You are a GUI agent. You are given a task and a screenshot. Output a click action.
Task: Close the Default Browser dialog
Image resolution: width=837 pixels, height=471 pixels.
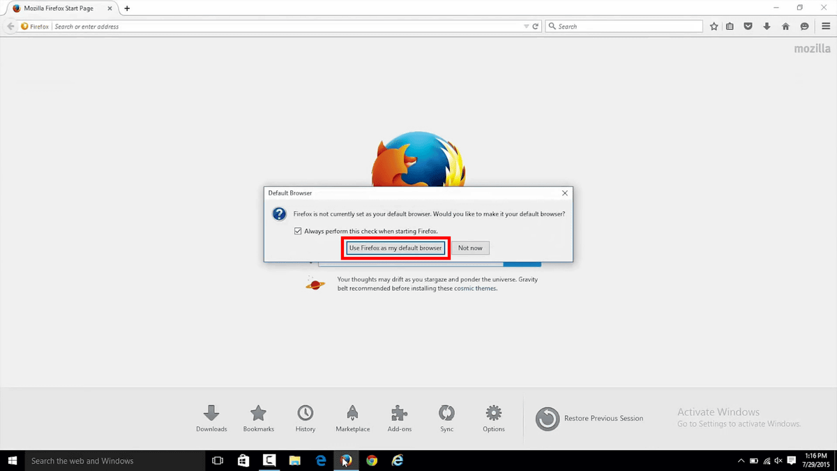(x=565, y=193)
